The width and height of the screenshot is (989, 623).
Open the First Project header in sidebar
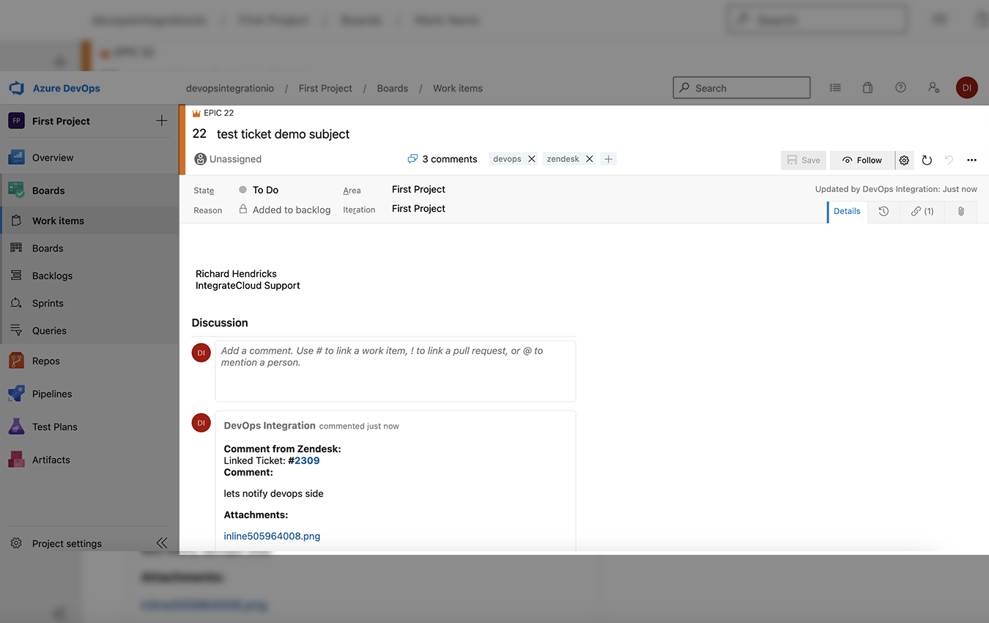61,121
